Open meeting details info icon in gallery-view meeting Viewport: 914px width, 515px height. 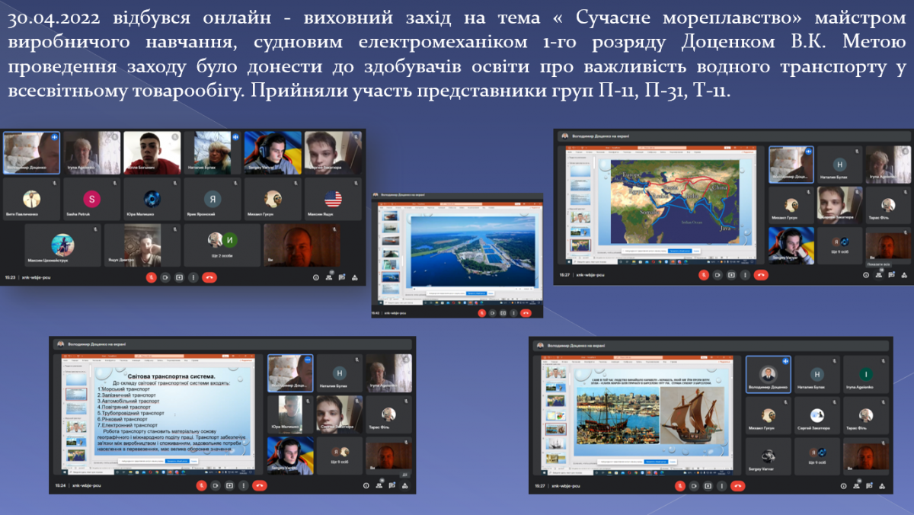[x=315, y=277]
